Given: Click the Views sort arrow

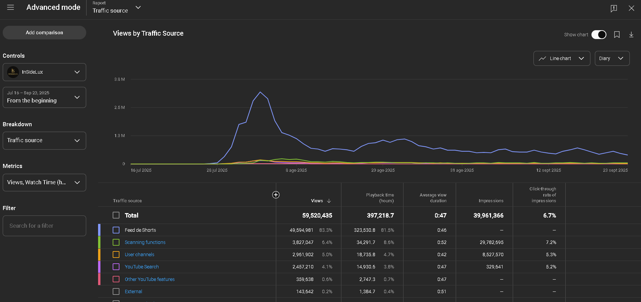Looking at the screenshot, I should point(329,201).
